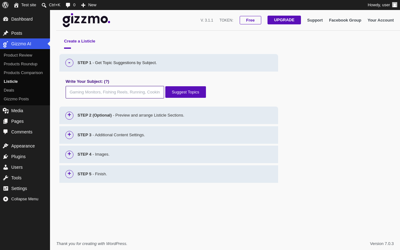
Task: Click the Suggest Topics button
Action: (x=186, y=92)
